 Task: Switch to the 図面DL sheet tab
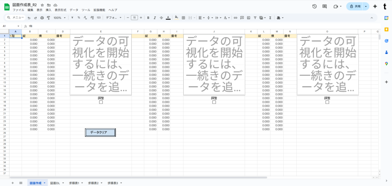coord(57,183)
